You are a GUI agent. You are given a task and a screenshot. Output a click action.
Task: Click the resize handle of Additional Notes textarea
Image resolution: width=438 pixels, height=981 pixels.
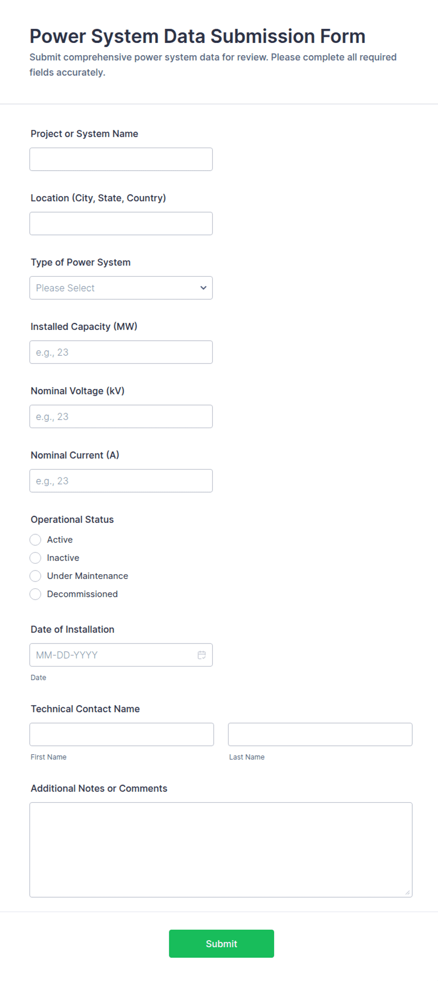tap(407, 892)
